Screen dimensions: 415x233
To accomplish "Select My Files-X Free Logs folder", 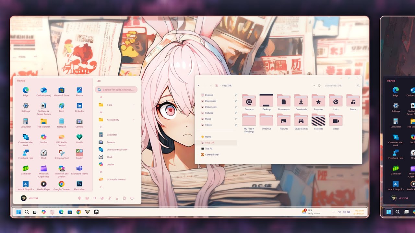I will (249, 123).
